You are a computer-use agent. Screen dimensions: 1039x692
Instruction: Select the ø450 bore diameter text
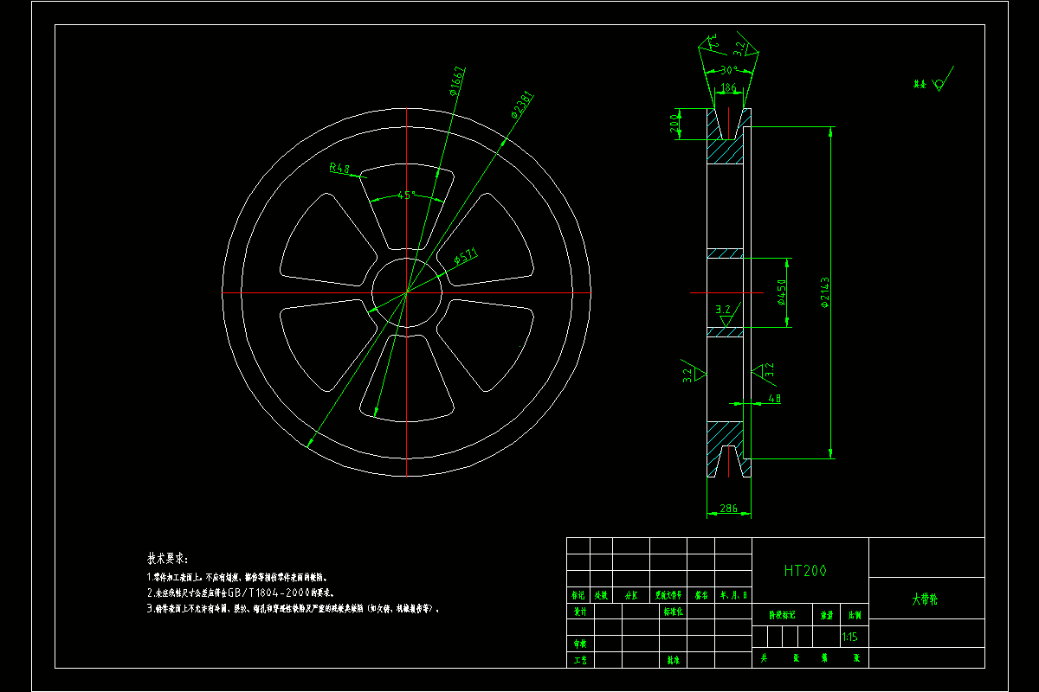tap(782, 292)
